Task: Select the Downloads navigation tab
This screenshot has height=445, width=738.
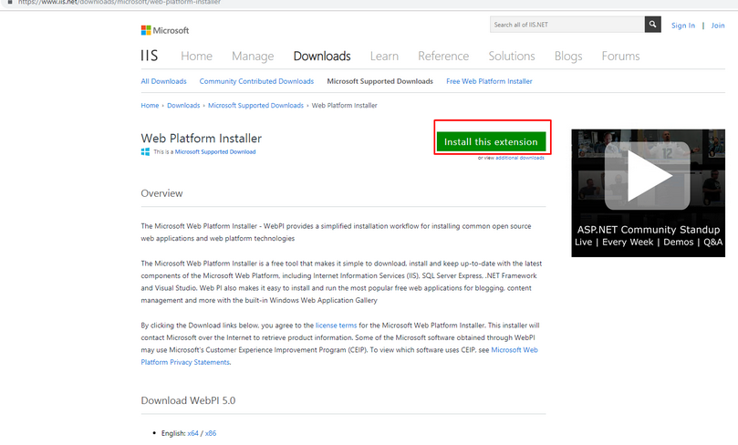Action: coord(322,56)
